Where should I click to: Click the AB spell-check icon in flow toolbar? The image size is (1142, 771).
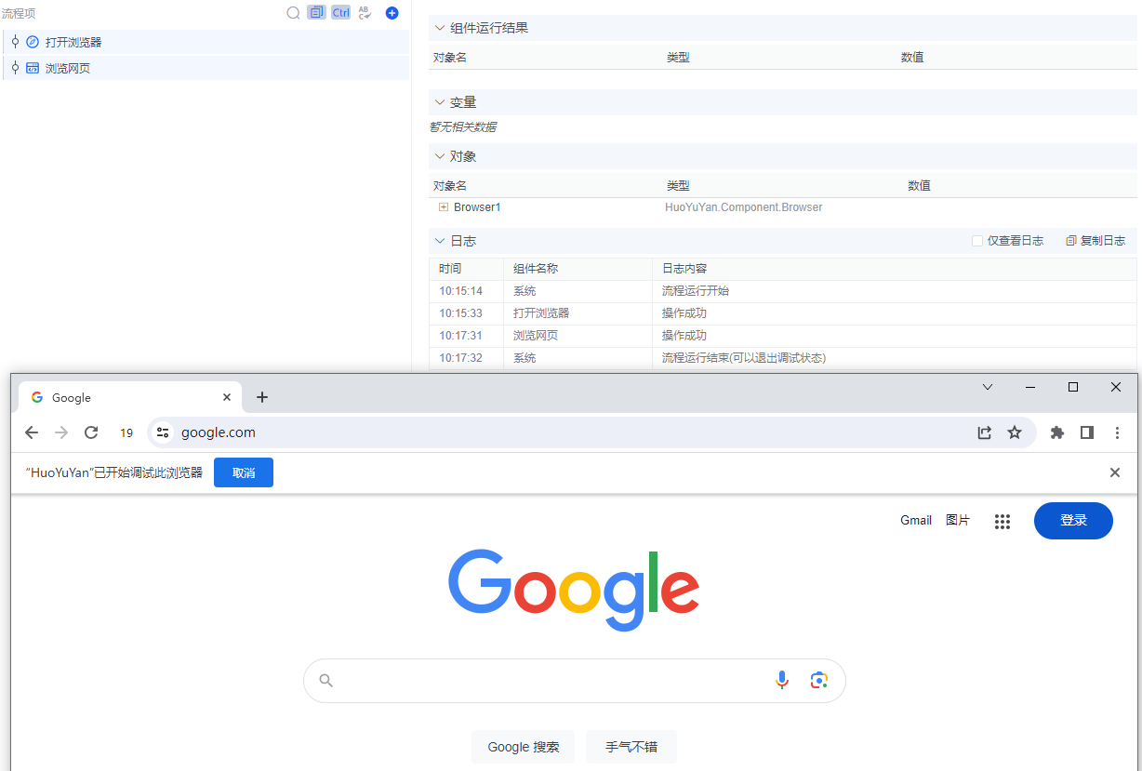pos(364,12)
